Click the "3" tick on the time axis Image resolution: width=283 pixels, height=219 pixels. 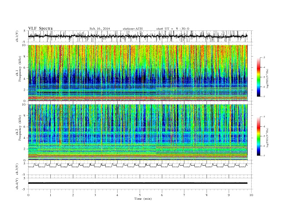tap(95, 195)
